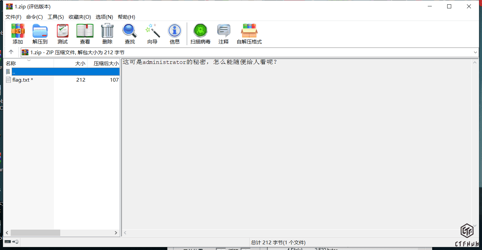The image size is (482, 250).
Task: Expand the archive path dropdown arrow
Action: (475, 52)
